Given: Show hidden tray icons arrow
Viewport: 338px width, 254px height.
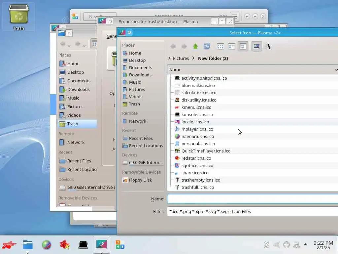Looking at the screenshot, I should [x=305, y=244].
